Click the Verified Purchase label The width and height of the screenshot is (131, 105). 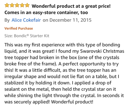[x=19, y=28]
